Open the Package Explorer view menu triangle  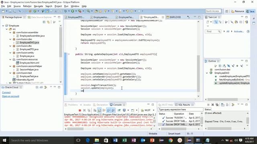click(59, 22)
